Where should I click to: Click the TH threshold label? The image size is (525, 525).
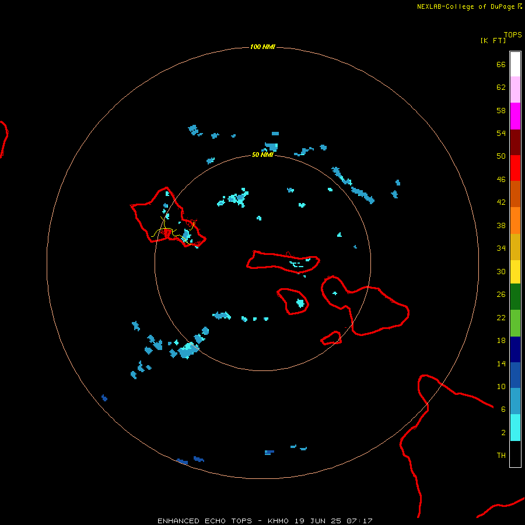tap(501, 456)
